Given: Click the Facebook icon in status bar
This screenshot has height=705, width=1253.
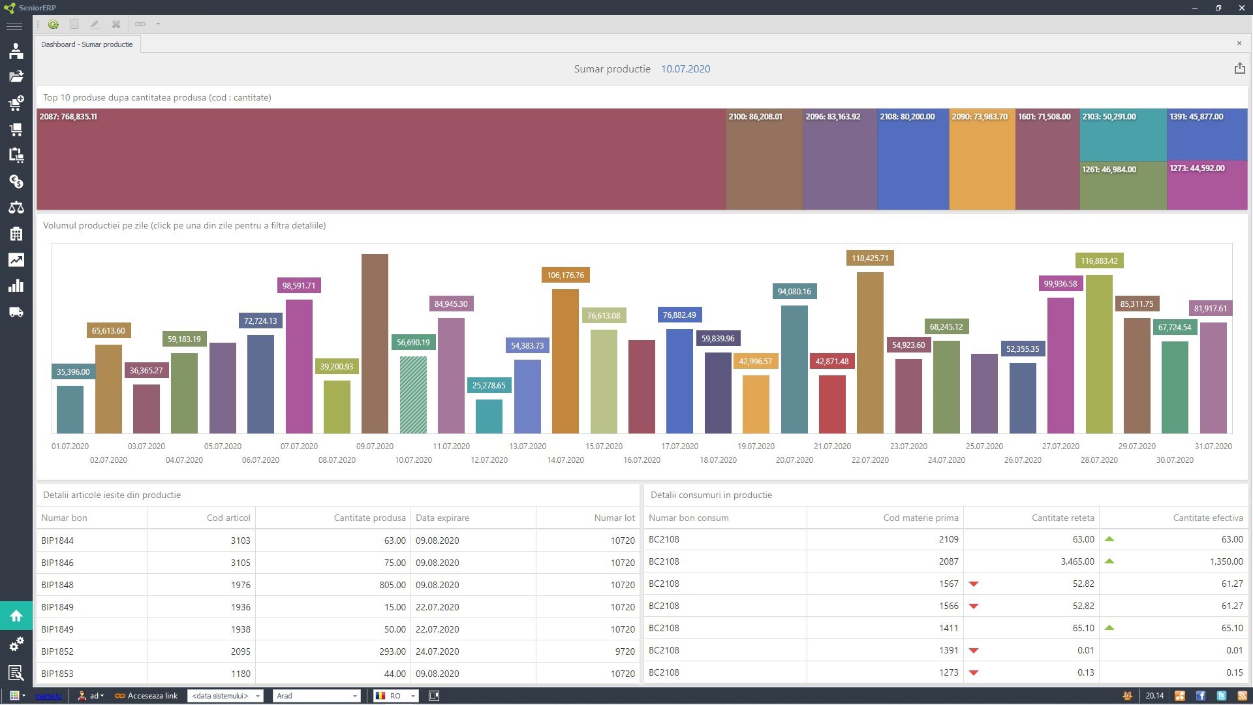Looking at the screenshot, I should click(x=1200, y=696).
